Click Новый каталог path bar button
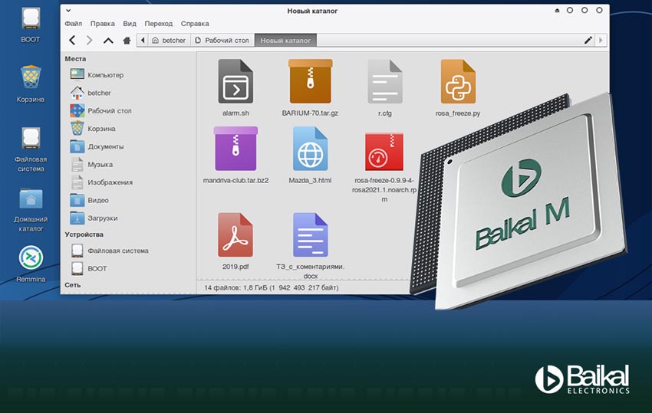The height and width of the screenshot is (413, 652). pyautogui.click(x=285, y=41)
